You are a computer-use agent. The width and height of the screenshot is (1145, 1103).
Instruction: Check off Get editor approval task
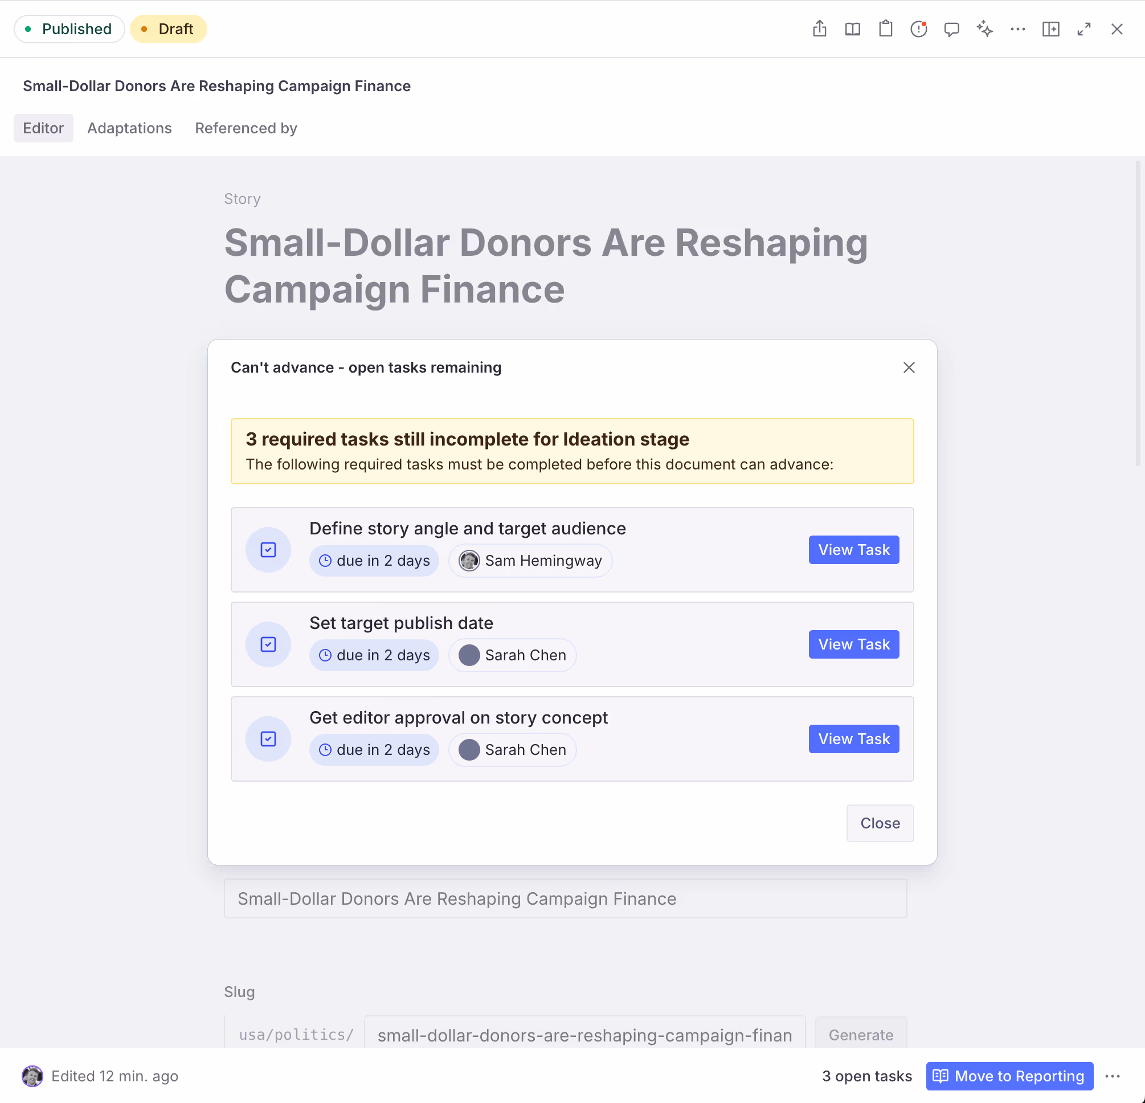268,739
